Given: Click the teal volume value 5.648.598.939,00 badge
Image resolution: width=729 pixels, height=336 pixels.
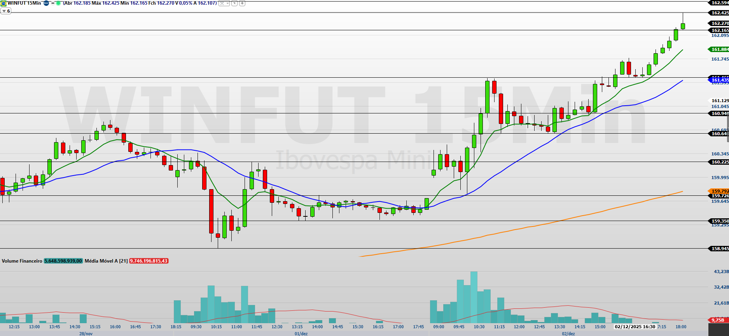Looking at the screenshot, I should 63,261.
